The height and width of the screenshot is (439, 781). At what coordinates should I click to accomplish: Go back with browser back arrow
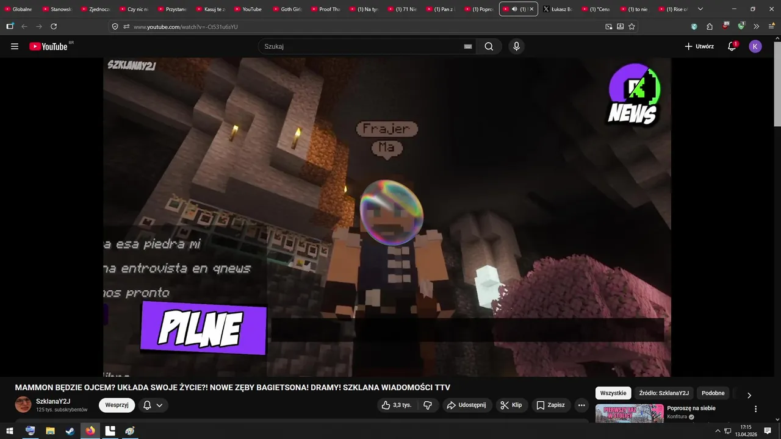point(24,26)
